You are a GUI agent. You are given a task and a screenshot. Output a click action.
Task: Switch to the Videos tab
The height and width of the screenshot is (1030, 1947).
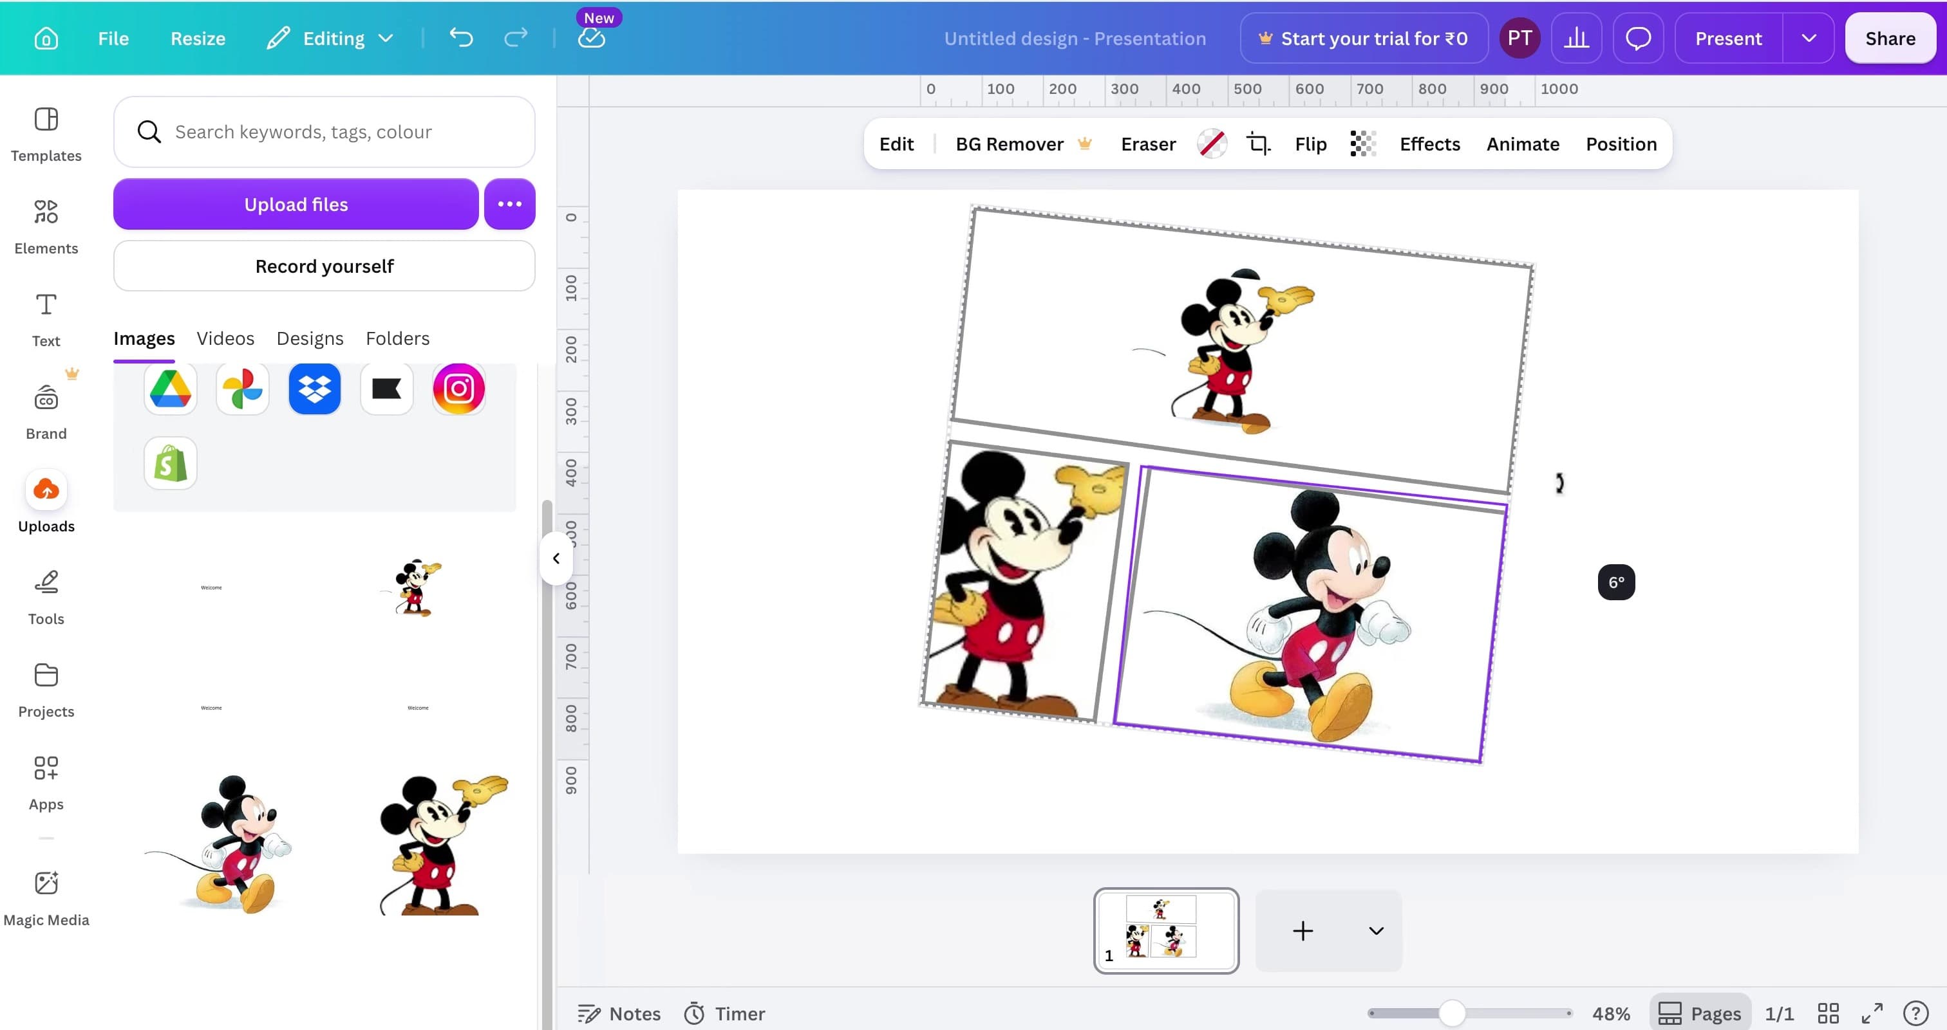pos(225,338)
